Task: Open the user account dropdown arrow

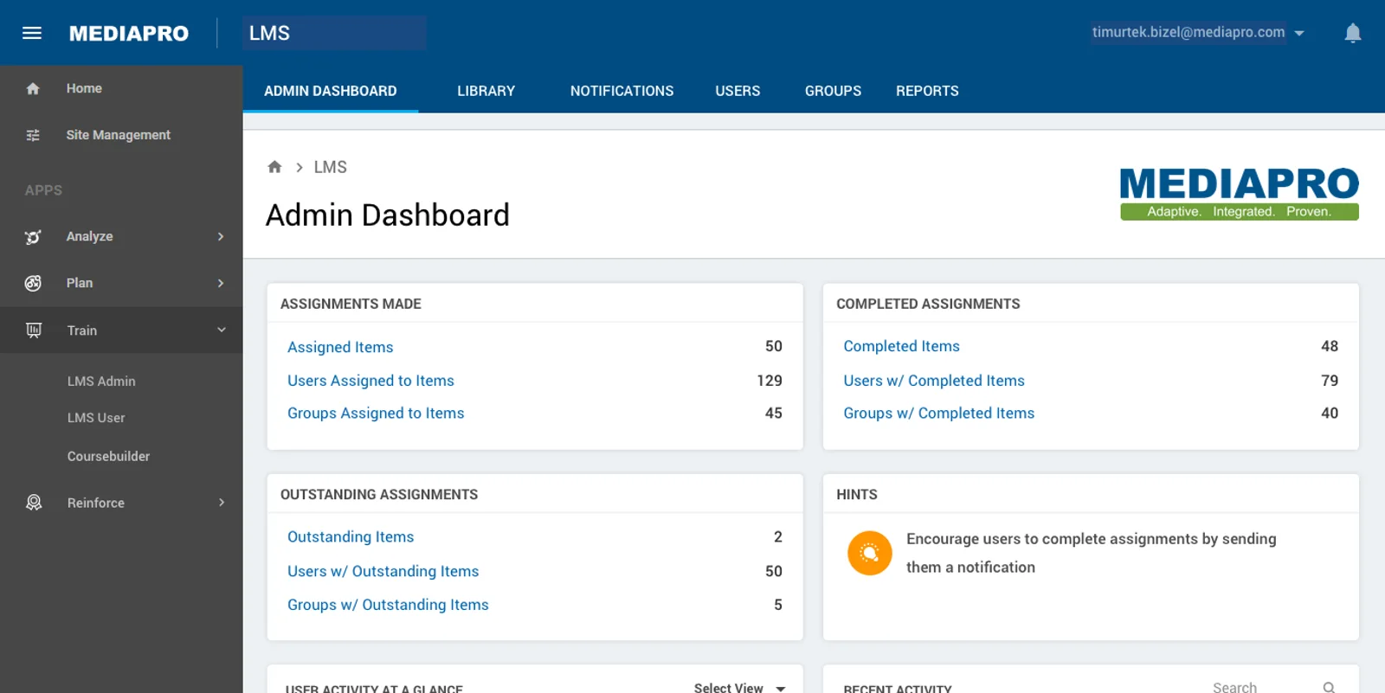Action: (x=1299, y=33)
